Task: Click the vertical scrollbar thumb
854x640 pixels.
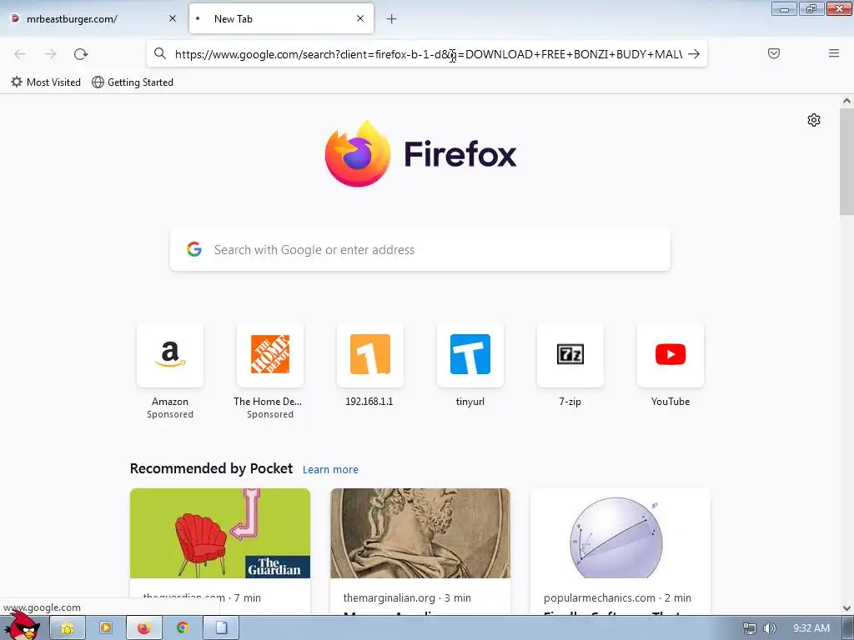Action: (x=846, y=162)
